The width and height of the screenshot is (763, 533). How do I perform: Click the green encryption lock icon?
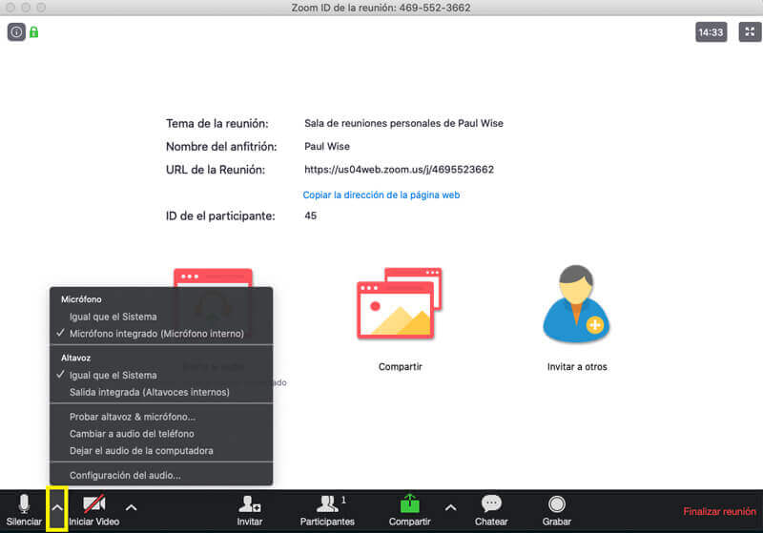[33, 32]
